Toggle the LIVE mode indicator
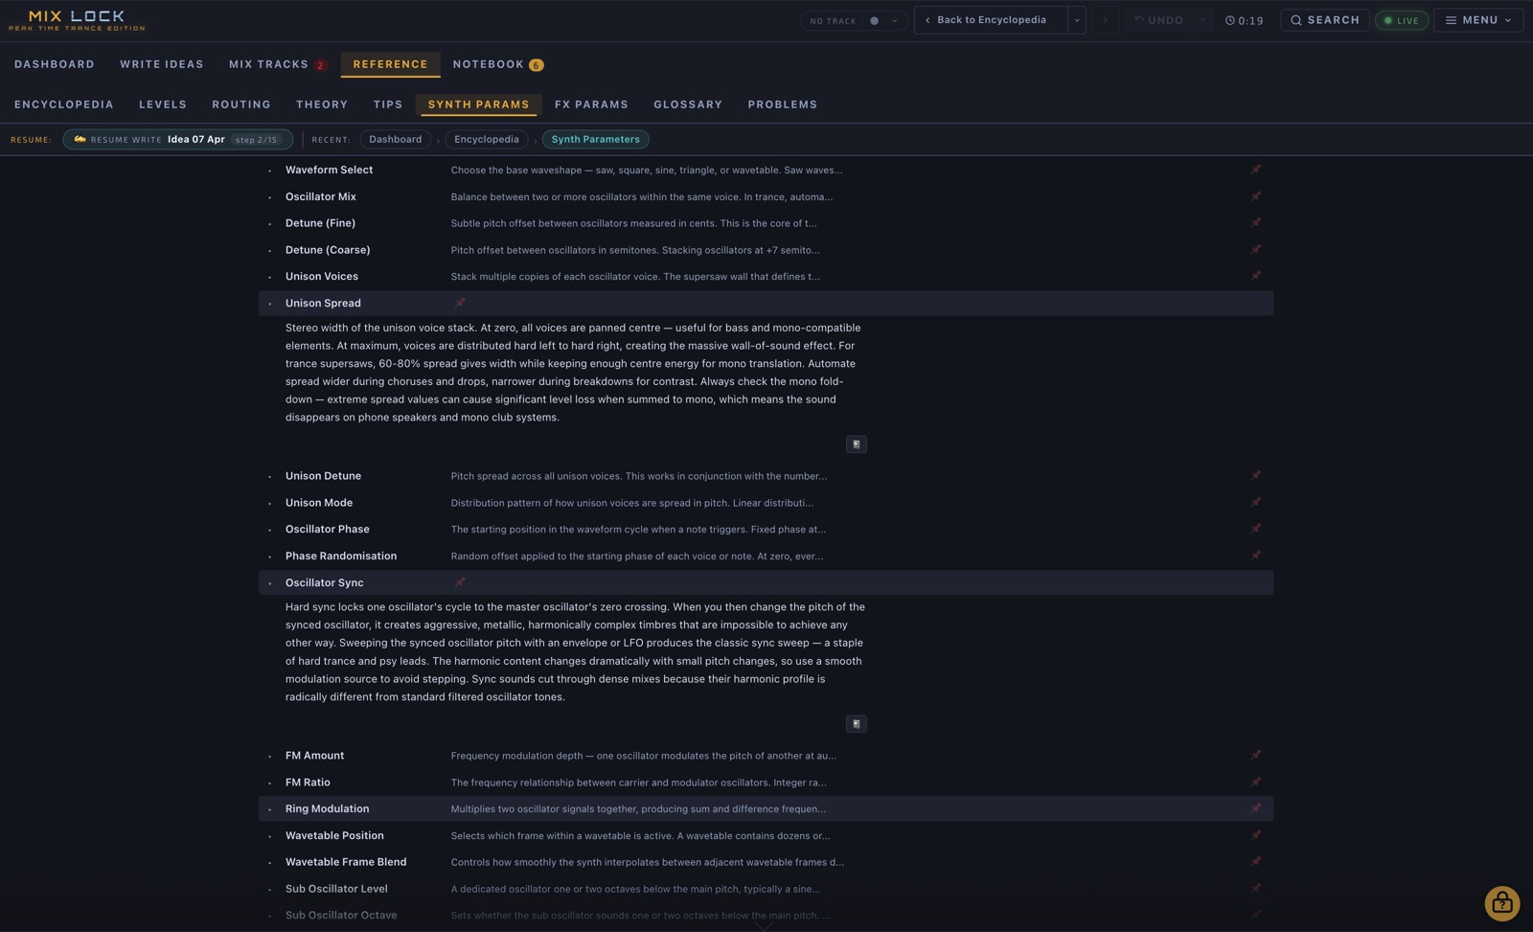 point(1401,20)
